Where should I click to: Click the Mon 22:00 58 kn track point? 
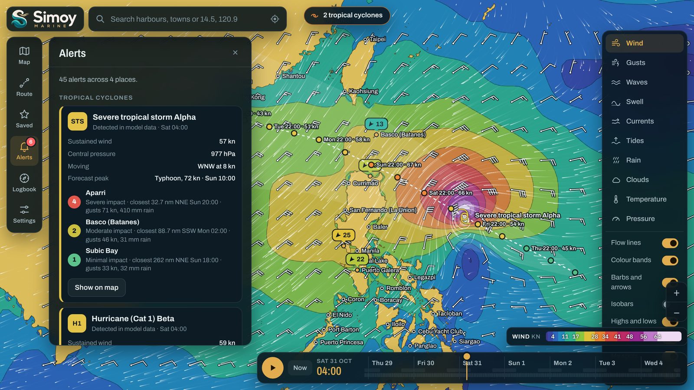click(x=319, y=140)
